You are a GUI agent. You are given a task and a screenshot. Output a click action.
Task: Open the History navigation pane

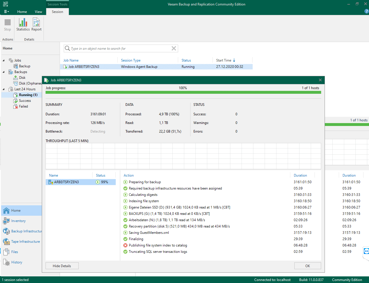click(x=22, y=262)
